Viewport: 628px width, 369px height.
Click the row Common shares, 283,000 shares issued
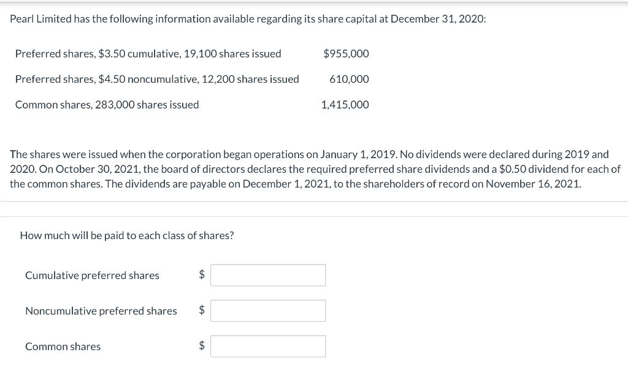click(x=107, y=104)
